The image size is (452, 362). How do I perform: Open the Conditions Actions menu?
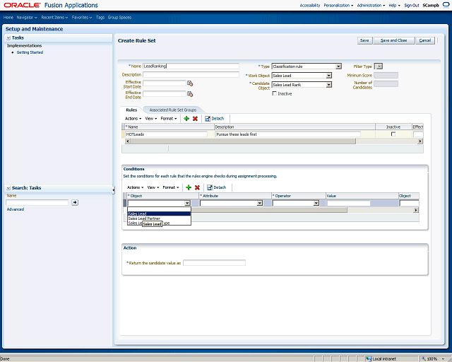(135, 187)
